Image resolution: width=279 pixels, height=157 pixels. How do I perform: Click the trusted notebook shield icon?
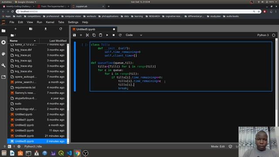coord(230,147)
